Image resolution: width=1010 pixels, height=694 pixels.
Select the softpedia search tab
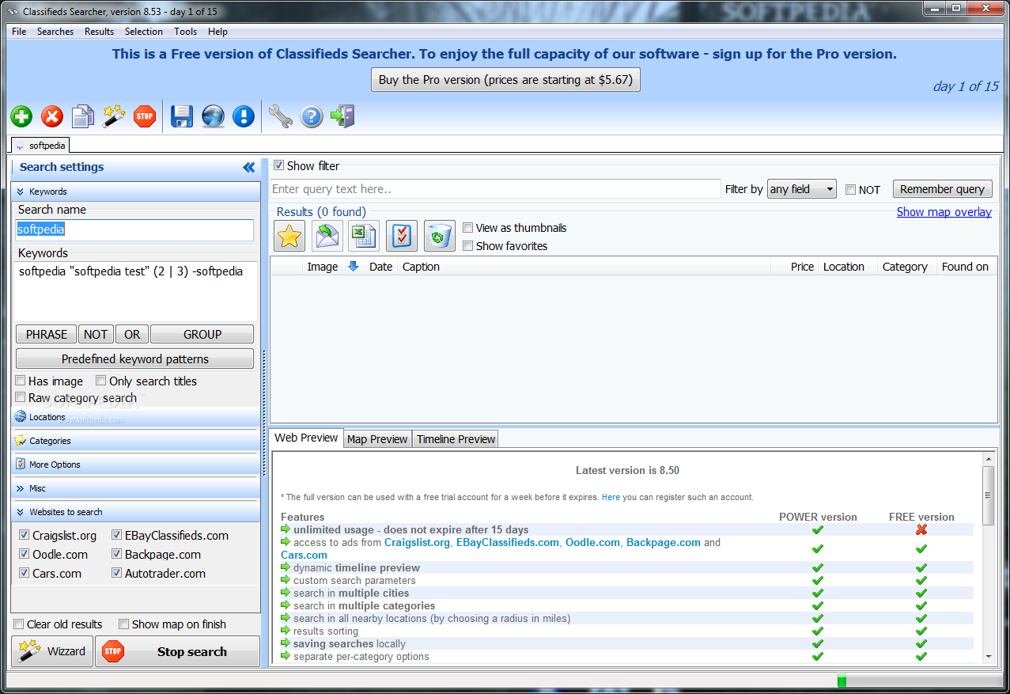pos(41,146)
